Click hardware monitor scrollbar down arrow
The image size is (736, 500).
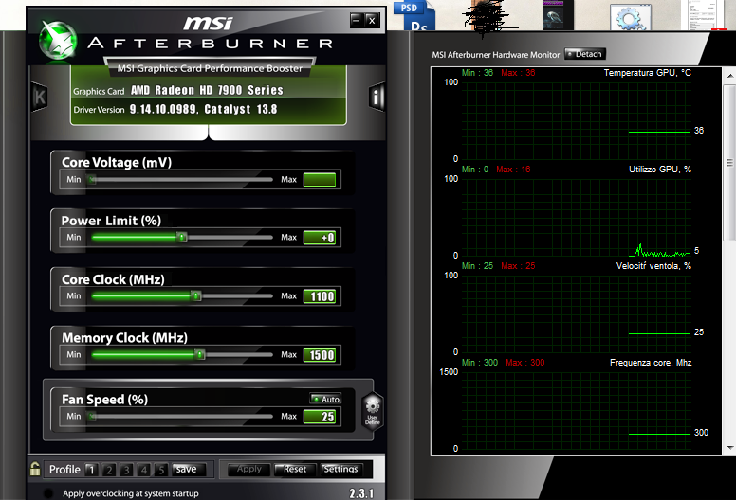coord(730,448)
